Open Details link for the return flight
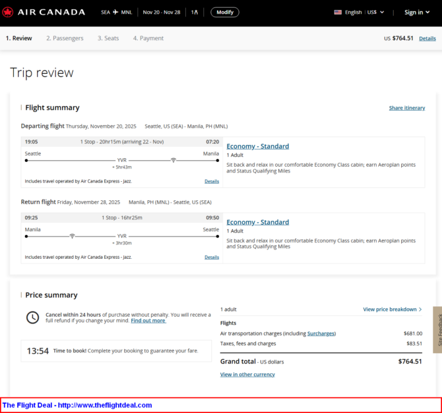The height and width of the screenshot is (413, 442). click(212, 257)
